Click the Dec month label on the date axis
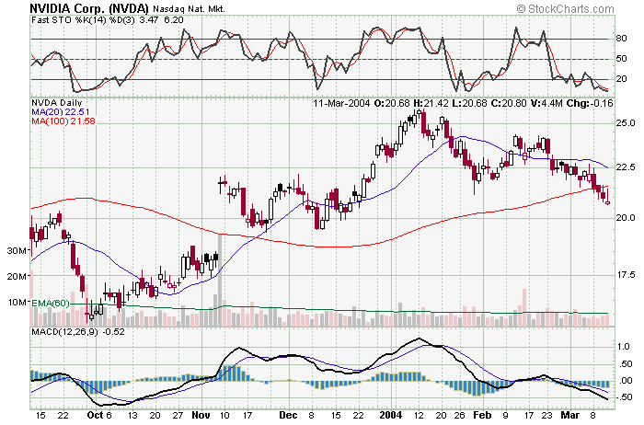The width and height of the screenshot is (644, 425). tap(288, 415)
